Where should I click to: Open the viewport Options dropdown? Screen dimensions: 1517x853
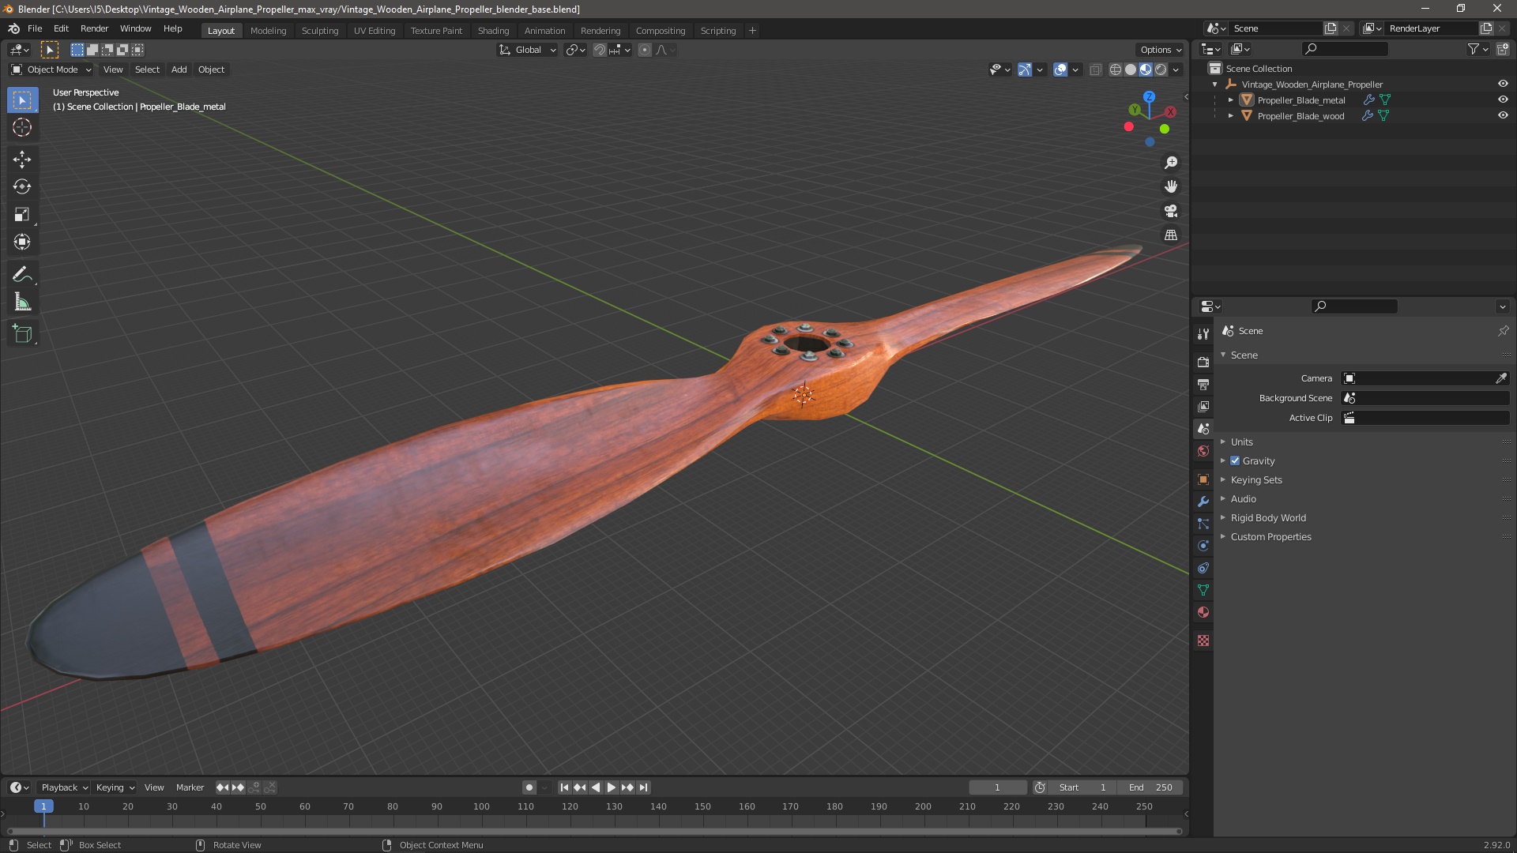click(x=1161, y=50)
